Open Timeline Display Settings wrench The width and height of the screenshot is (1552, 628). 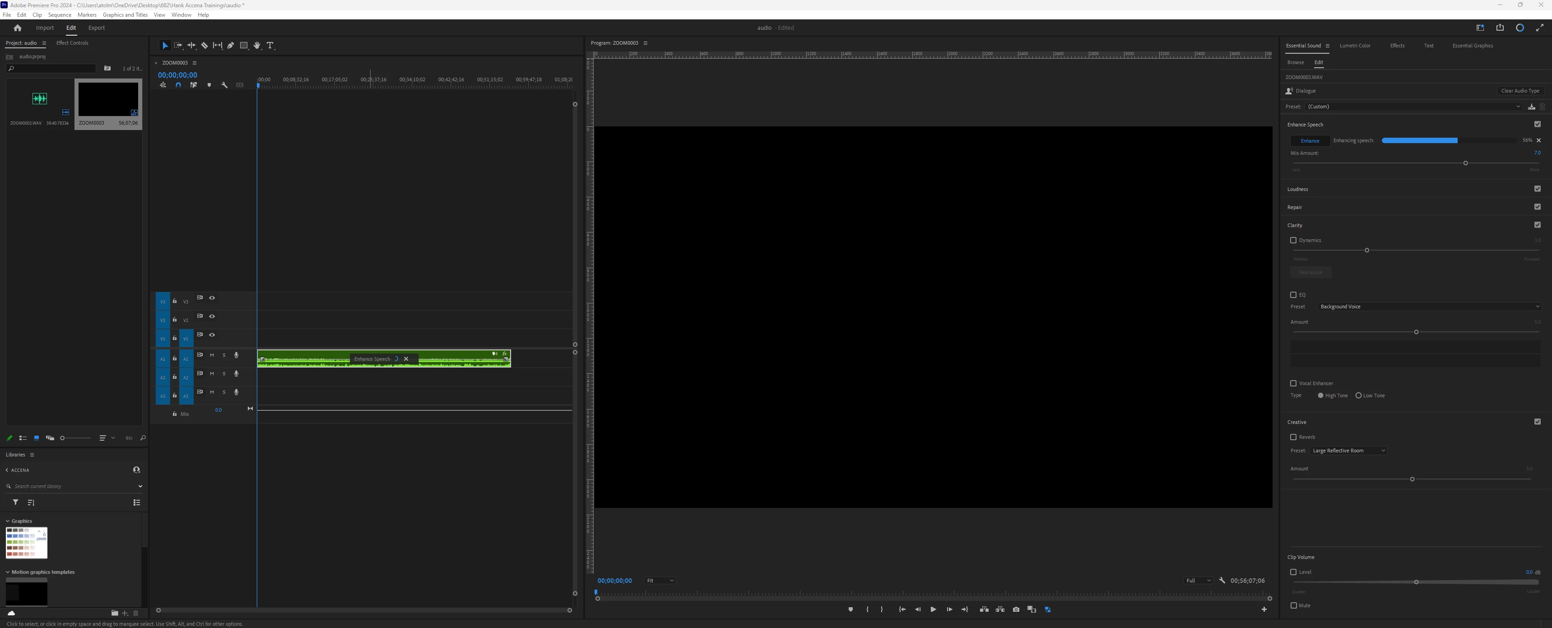(x=224, y=85)
